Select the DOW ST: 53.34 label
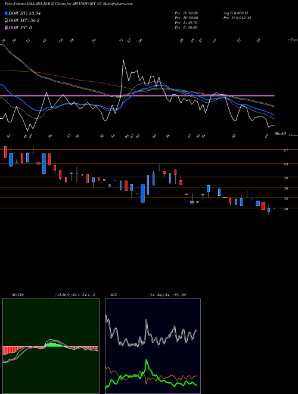 24,13
